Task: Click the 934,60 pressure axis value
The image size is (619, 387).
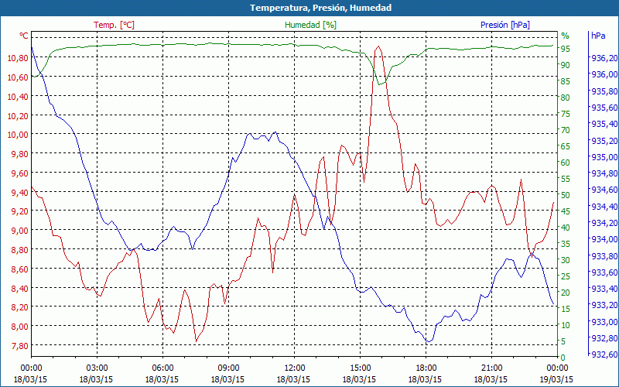Action: (x=604, y=190)
